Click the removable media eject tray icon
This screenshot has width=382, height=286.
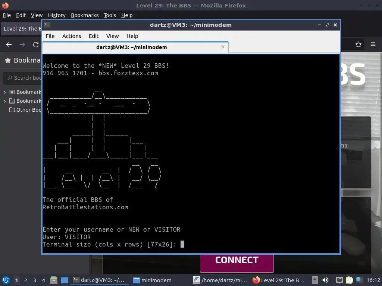315,280
